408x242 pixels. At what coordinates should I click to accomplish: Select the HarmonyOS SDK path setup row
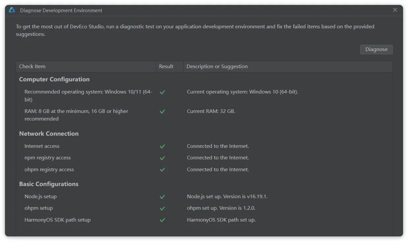(x=57, y=220)
